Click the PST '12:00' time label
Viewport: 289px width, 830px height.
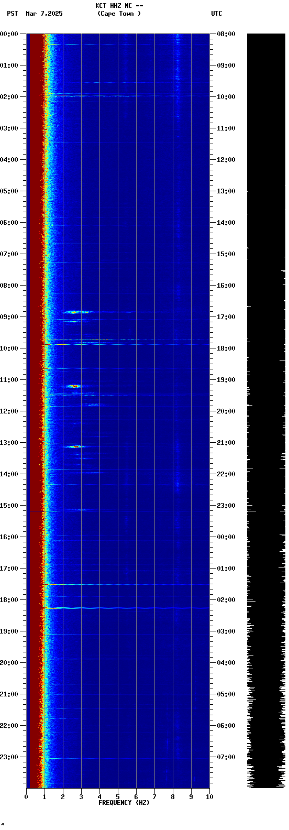pyautogui.click(x=9, y=411)
